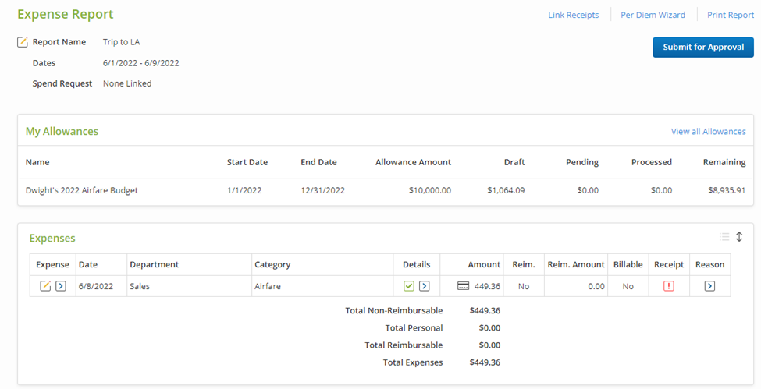Select Print Report at the top right
The image size is (761, 389).
[730, 15]
